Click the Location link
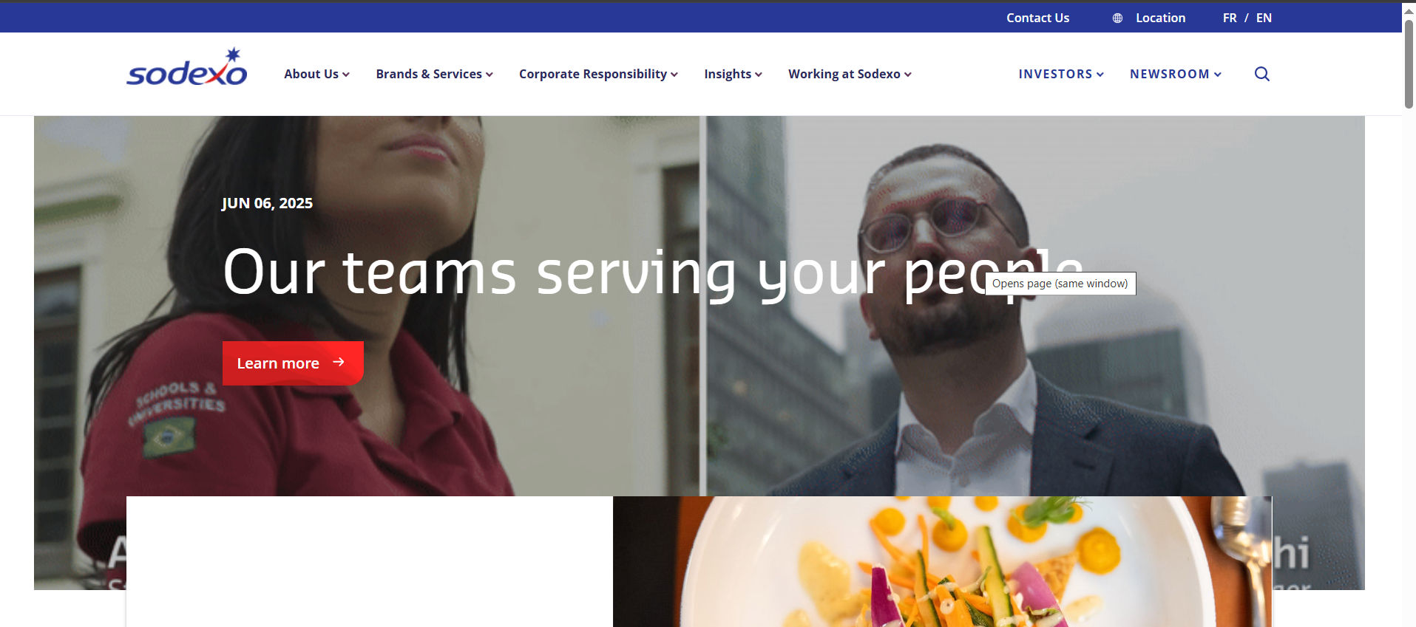The height and width of the screenshot is (627, 1416). pos(1160,18)
